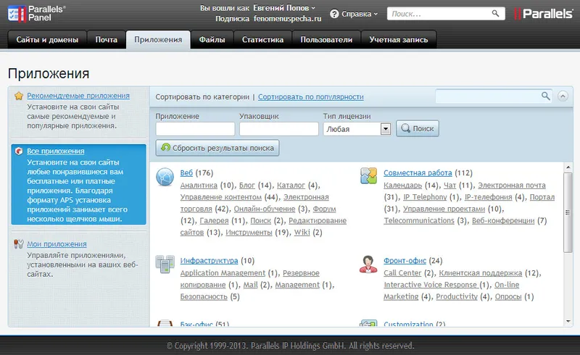Viewport: 580px width, 355px height.
Task: Focus the Приложение filter input field
Action: (x=195, y=129)
